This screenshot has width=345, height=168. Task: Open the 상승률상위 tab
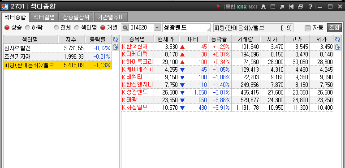pyautogui.click(x=76, y=17)
